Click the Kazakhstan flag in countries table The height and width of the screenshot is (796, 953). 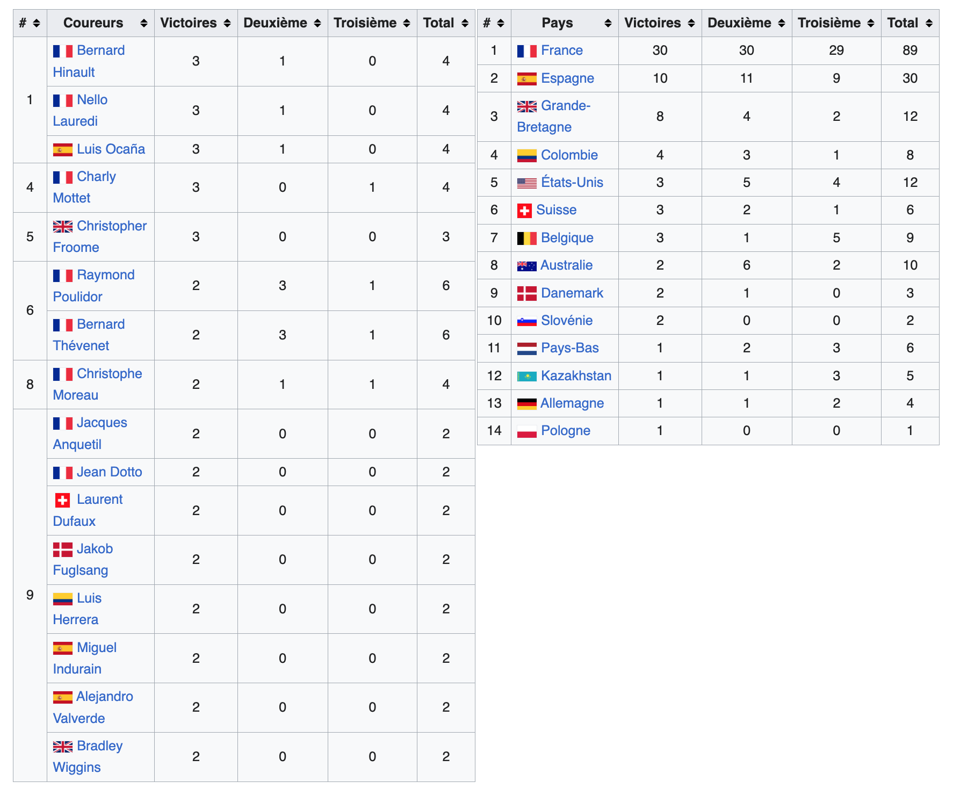click(x=526, y=377)
